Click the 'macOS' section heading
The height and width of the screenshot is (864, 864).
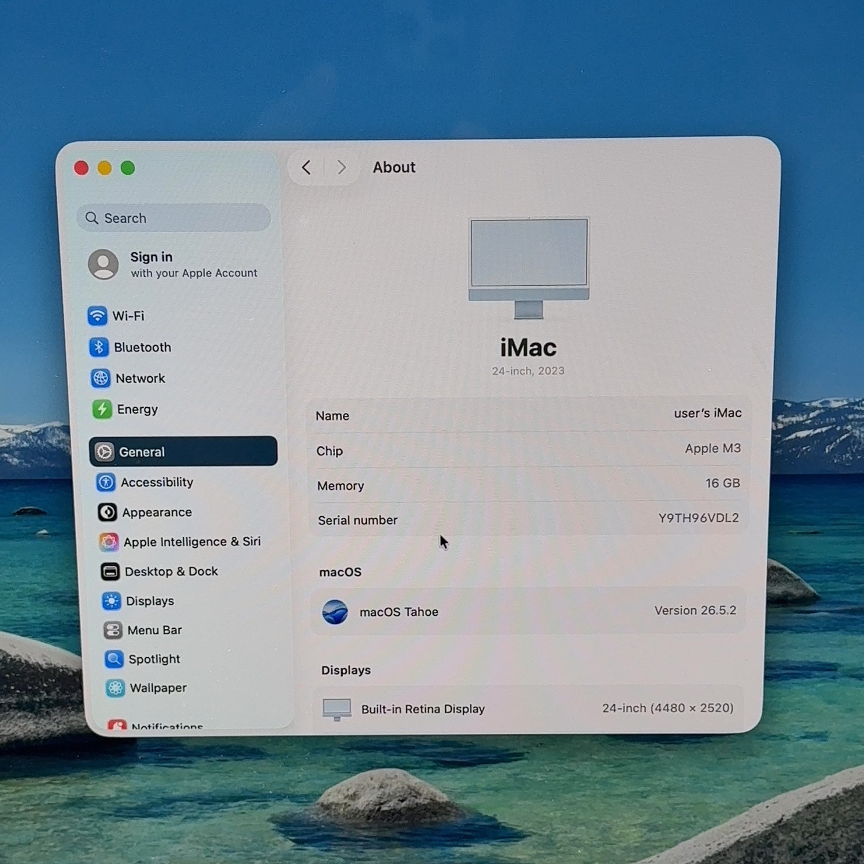340,572
